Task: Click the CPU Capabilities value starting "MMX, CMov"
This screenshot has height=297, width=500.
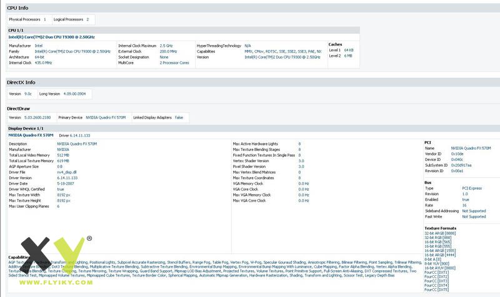Action: point(283,52)
